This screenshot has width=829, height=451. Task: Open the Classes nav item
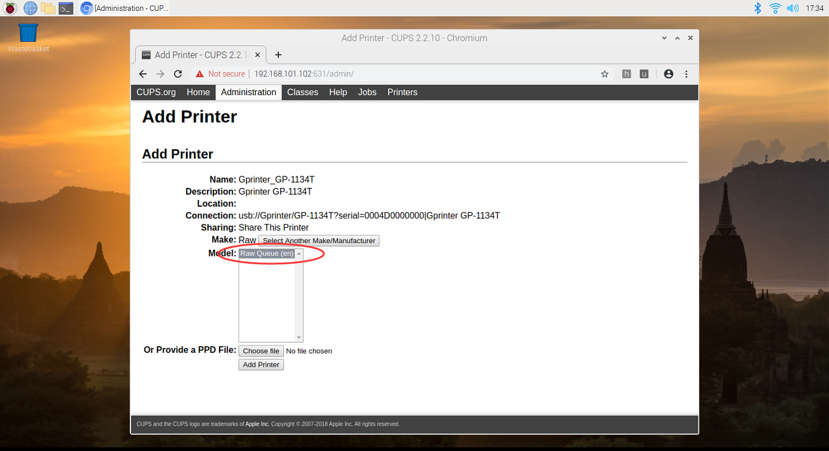(303, 92)
